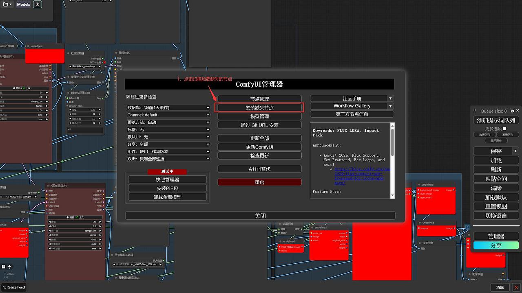Click 加载 in queue panel
Viewport: 522px width, 293px height.
point(496,160)
